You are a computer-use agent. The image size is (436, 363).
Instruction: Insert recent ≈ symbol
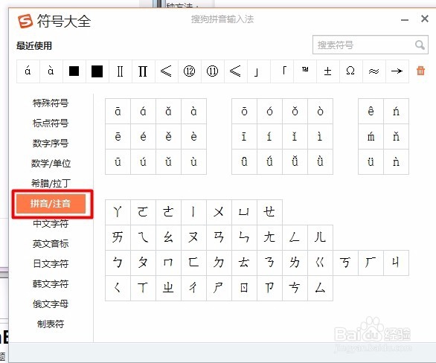[374, 71]
